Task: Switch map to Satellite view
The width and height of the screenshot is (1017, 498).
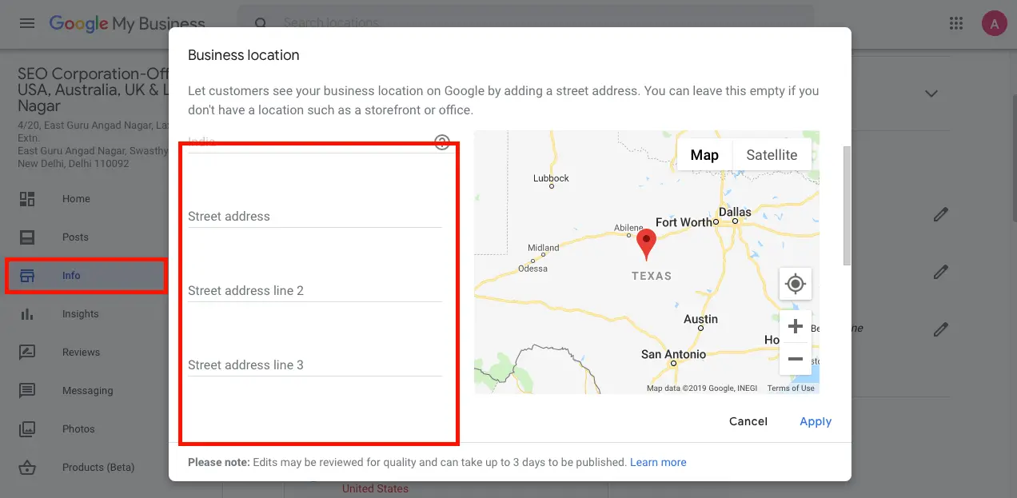Action: pyautogui.click(x=772, y=155)
